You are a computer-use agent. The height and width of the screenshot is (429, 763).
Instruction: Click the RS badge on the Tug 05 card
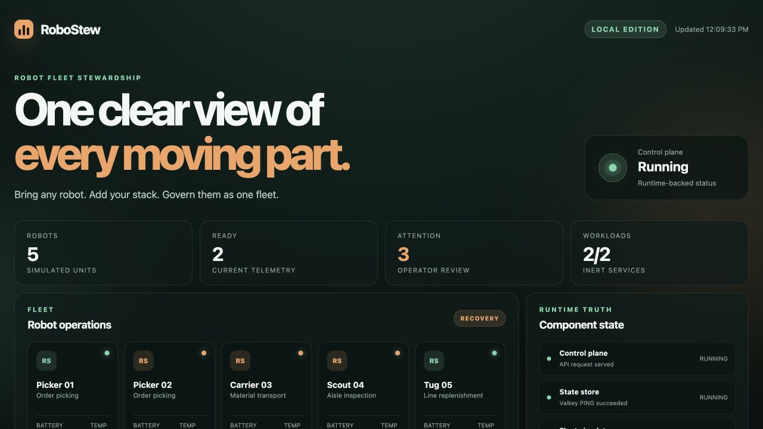point(434,360)
